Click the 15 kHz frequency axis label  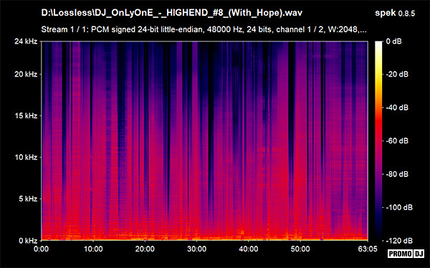26,116
